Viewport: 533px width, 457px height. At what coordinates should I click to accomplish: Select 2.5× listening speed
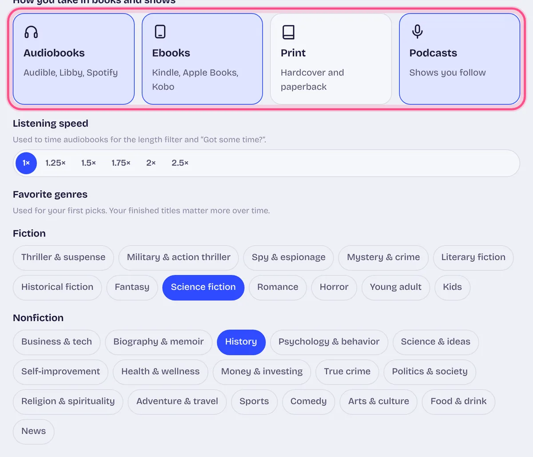pos(180,163)
